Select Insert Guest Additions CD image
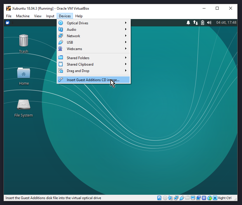Viewport: 242px width, 205px height. pos(94,80)
